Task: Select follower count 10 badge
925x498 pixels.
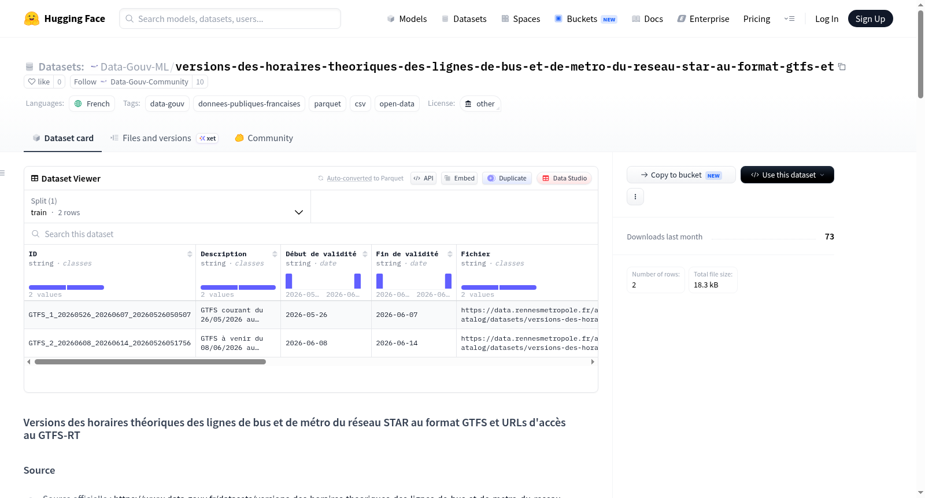Action: [200, 82]
